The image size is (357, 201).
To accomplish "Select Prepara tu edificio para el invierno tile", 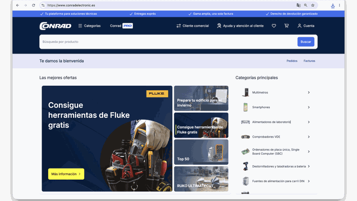I will point(201,98).
